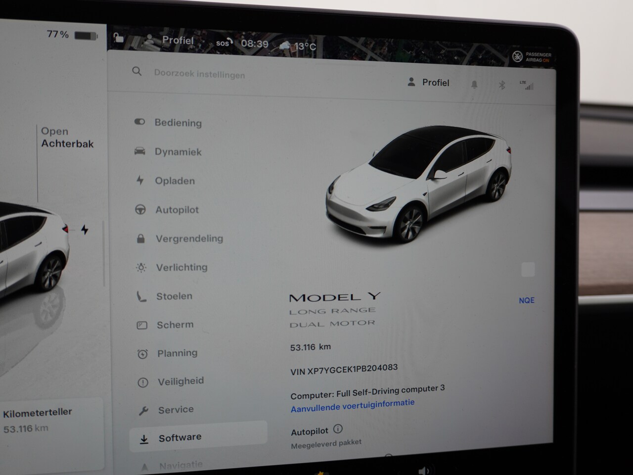Click the padlock icon beside Vergrendeling
The width and height of the screenshot is (633, 475).
[x=141, y=238]
